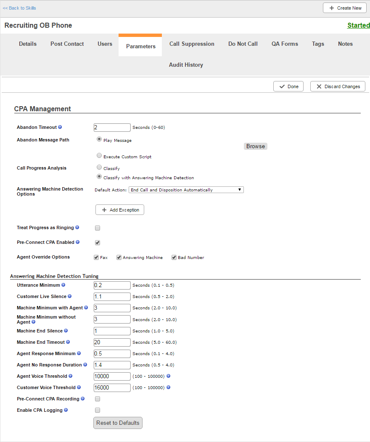Viewport: 370px width, 442px height.
Task: Open the Post Contact tab
Action: click(67, 44)
